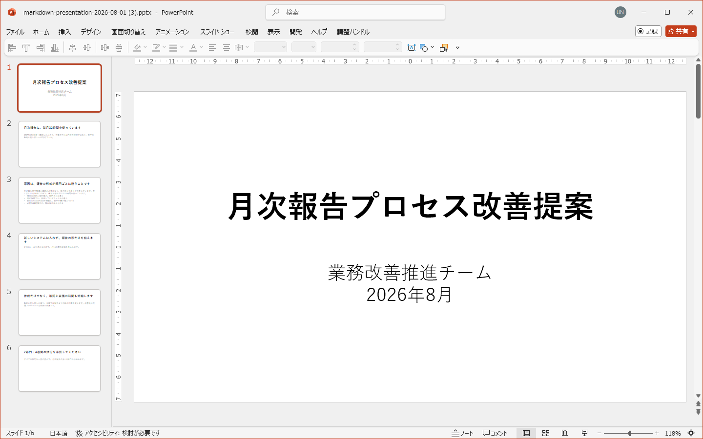Screen dimensions: 703x439
Task: Open the 表示 tab
Action: [274, 32]
